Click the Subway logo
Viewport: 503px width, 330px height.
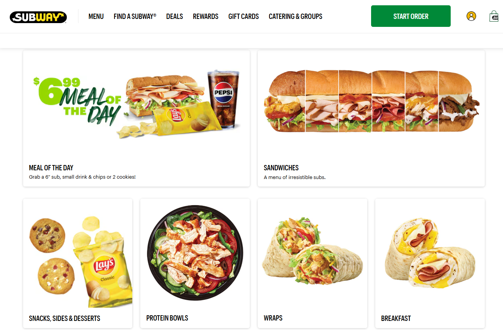38,17
